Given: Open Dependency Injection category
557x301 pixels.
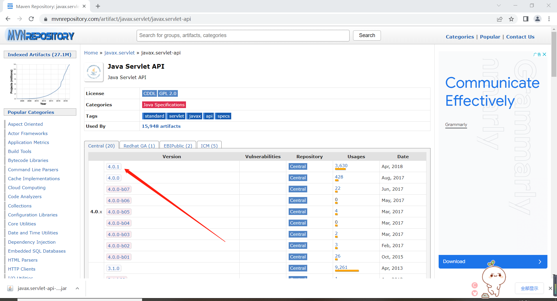Looking at the screenshot, I should (x=32, y=242).
